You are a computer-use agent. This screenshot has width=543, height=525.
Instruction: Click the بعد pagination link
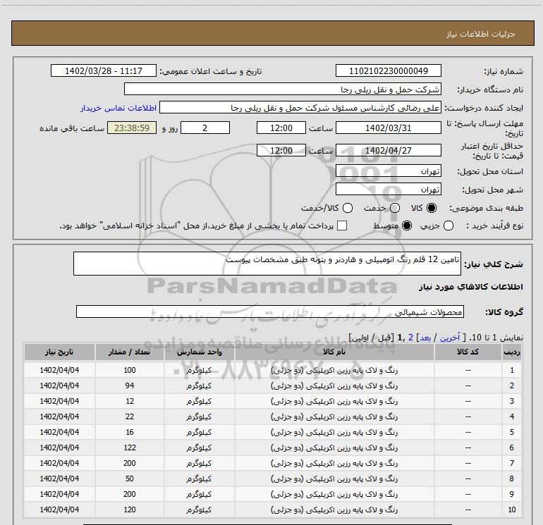(425, 338)
